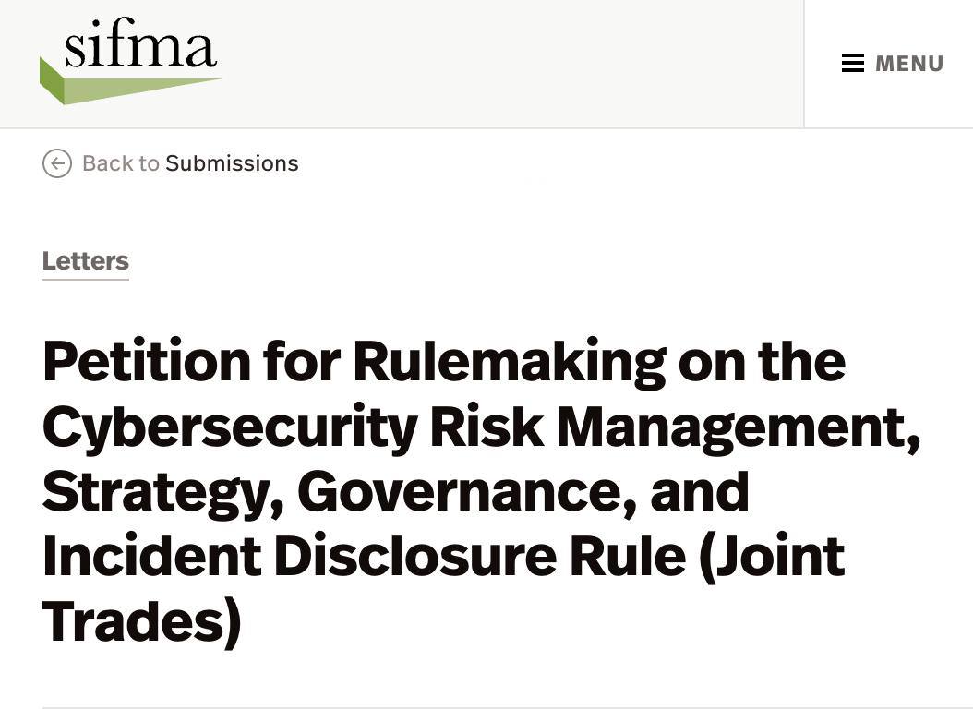The image size is (973, 709).
Task: Click 'Incident' in the headline
Action: click(x=152, y=556)
